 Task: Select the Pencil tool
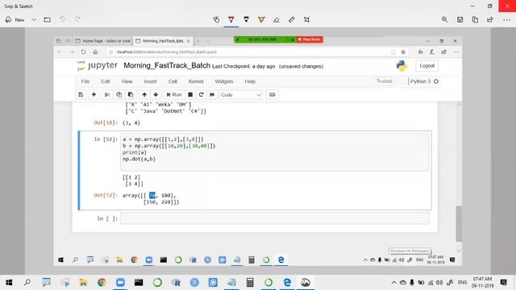coord(246,19)
